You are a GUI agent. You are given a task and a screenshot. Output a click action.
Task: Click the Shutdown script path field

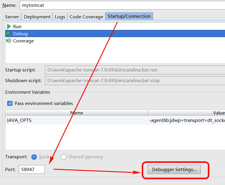click(135, 81)
